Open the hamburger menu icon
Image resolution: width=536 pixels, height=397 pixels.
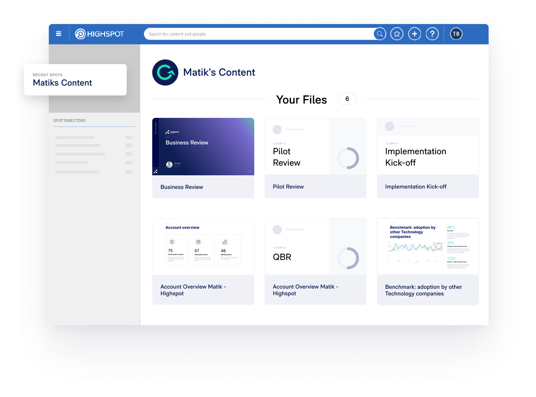pyautogui.click(x=59, y=34)
